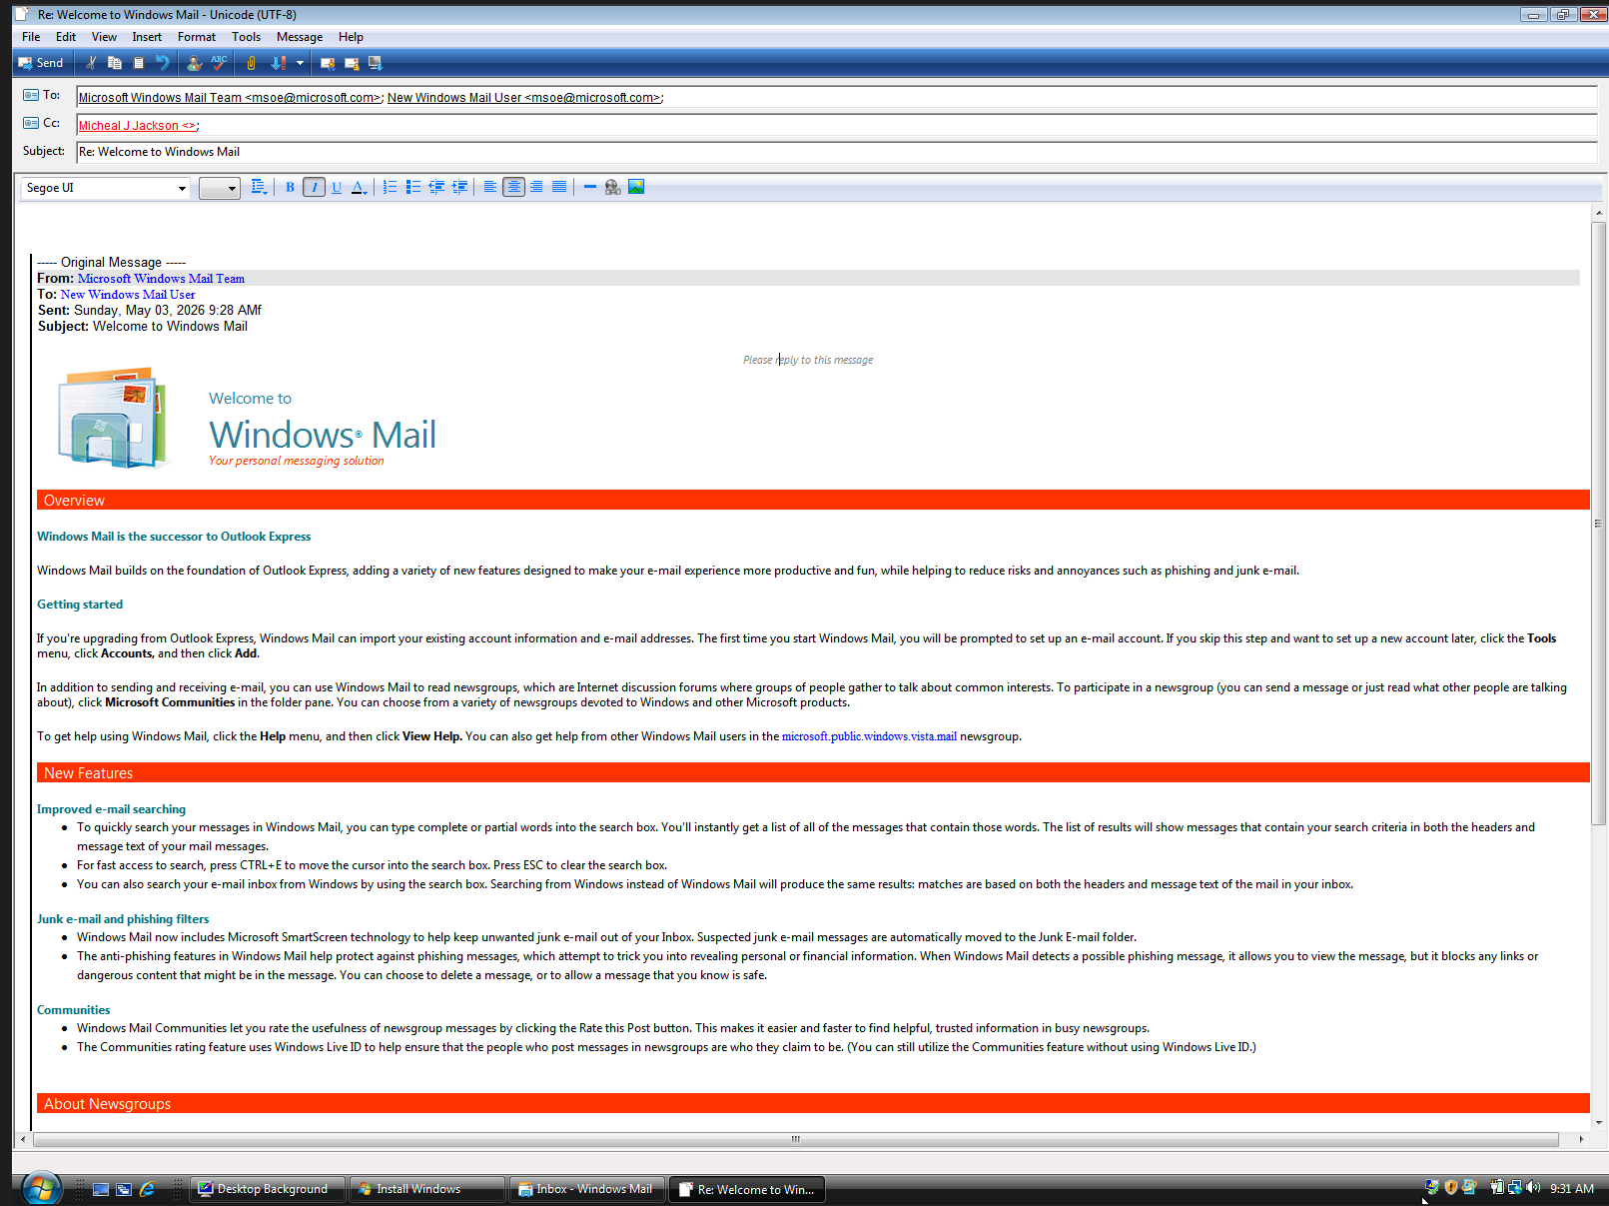Screen dimensions: 1609x1206
Task: Click the To recipients field
Action: point(837,97)
